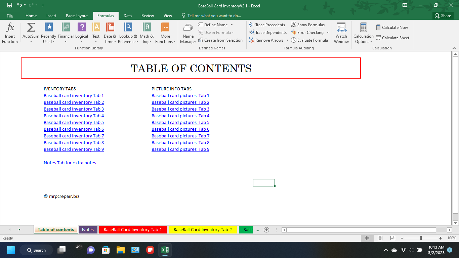Viewport: 459px width, 258px height.
Task: Open the Date & Time functions icon
Action: 110,28
